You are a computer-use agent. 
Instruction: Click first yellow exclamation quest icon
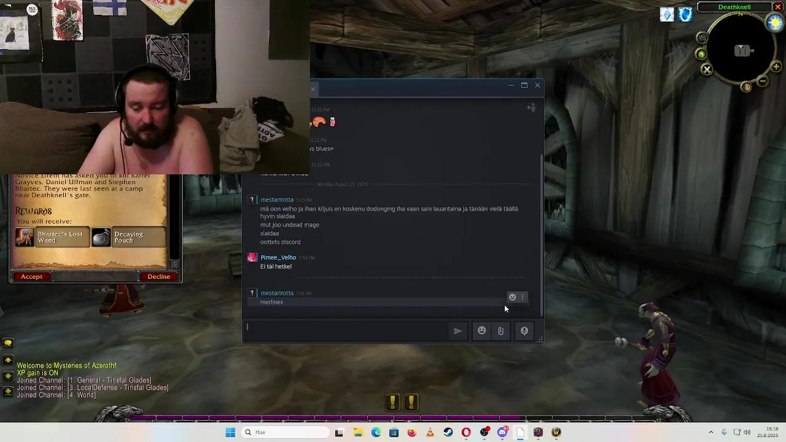[392, 402]
